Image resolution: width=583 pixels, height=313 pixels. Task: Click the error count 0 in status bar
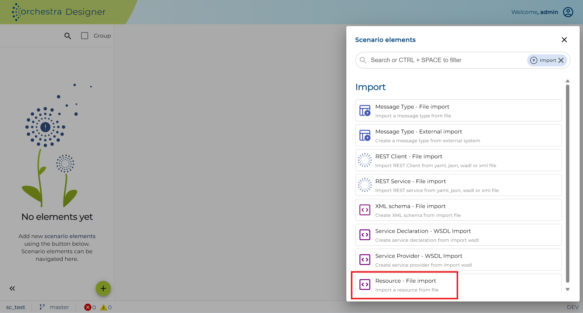(94, 308)
